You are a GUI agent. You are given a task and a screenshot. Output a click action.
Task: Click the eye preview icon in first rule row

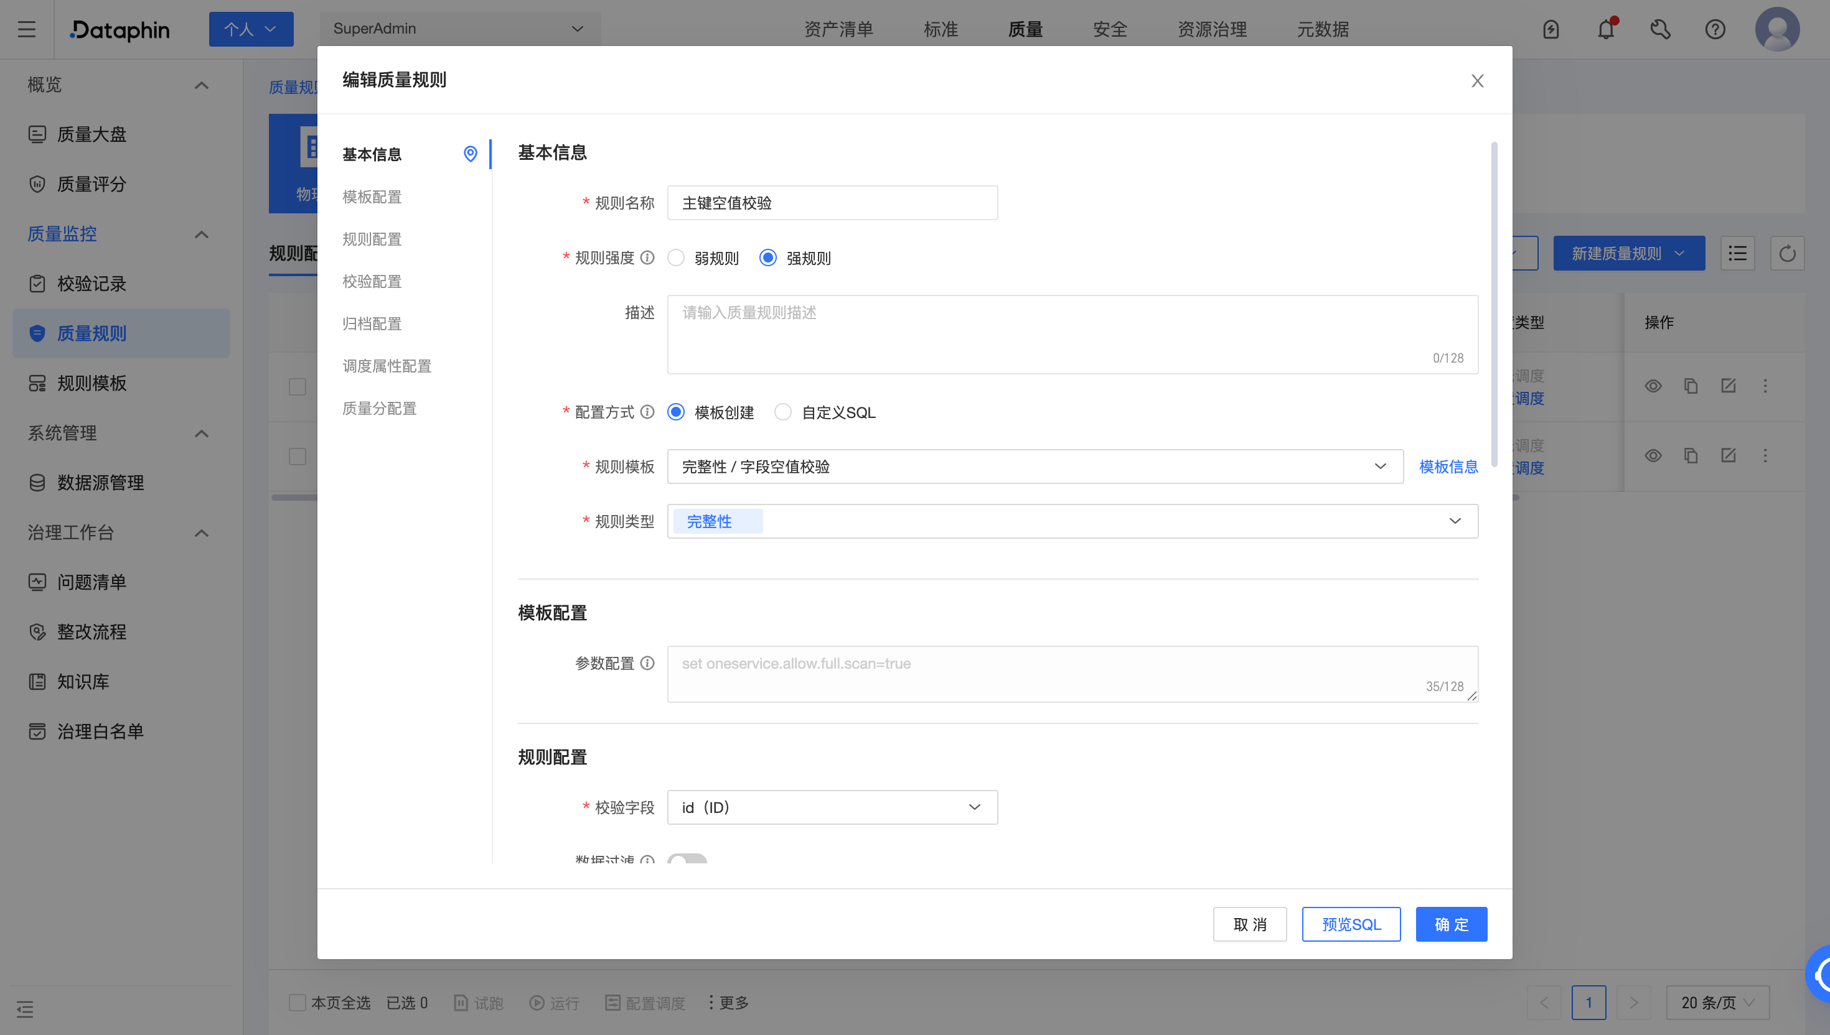(x=1654, y=385)
